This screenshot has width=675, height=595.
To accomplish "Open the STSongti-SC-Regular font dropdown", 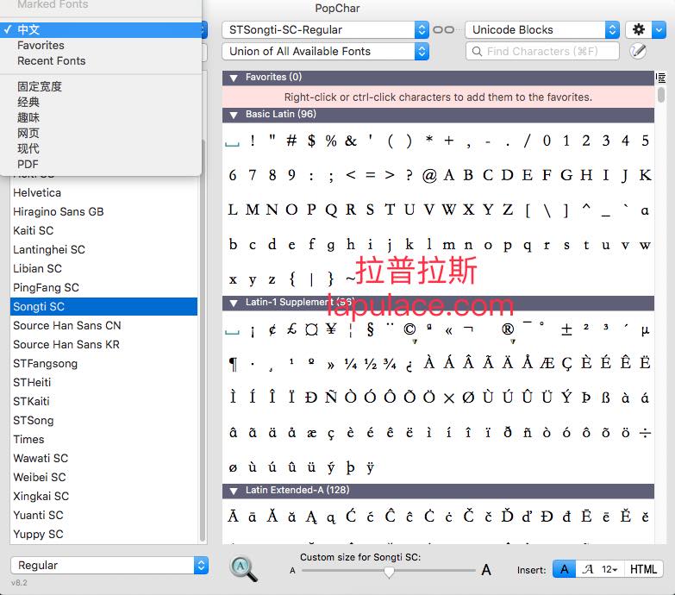I will click(325, 29).
